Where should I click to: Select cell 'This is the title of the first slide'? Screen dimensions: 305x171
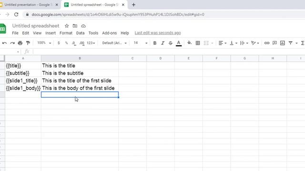[80, 81]
